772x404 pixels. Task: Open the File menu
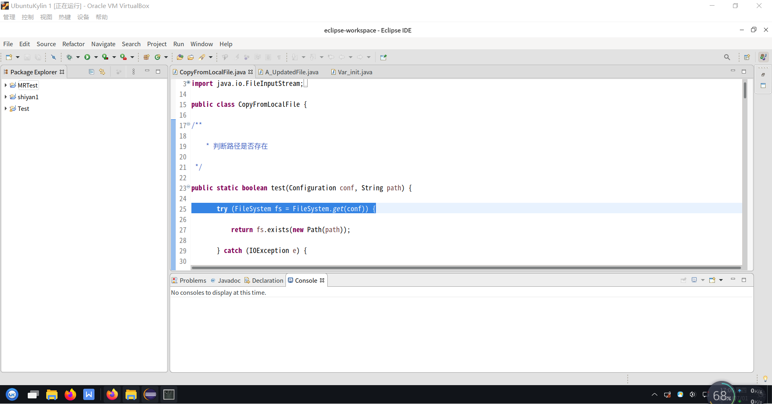(8, 44)
